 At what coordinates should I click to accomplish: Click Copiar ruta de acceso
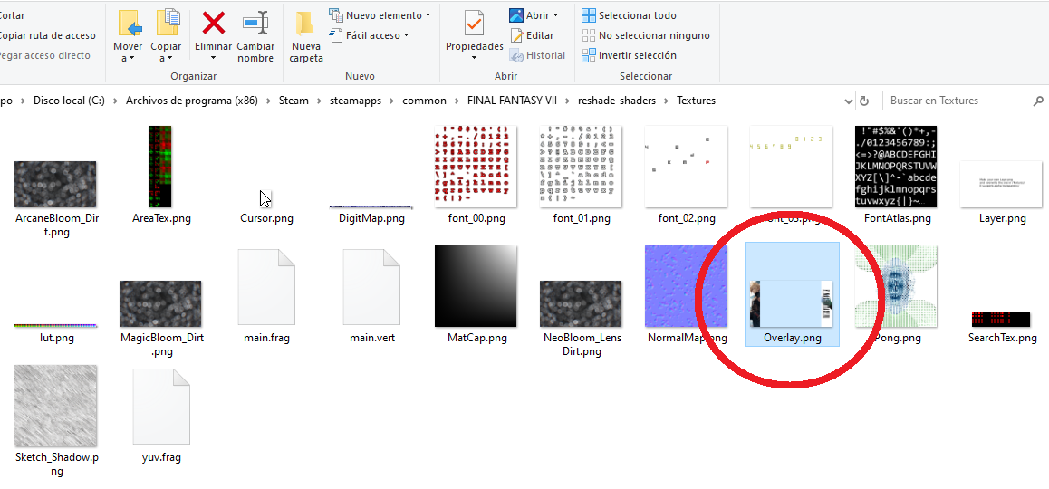click(x=47, y=35)
